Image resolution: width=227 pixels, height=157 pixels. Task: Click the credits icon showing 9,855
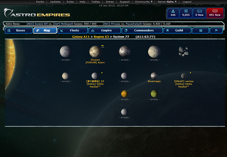tap(186, 13)
